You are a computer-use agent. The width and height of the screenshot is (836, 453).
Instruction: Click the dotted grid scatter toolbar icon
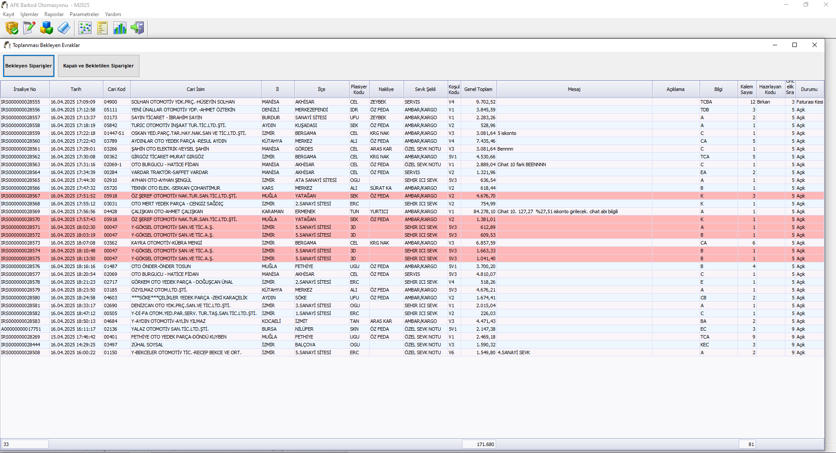pyautogui.click(x=85, y=28)
